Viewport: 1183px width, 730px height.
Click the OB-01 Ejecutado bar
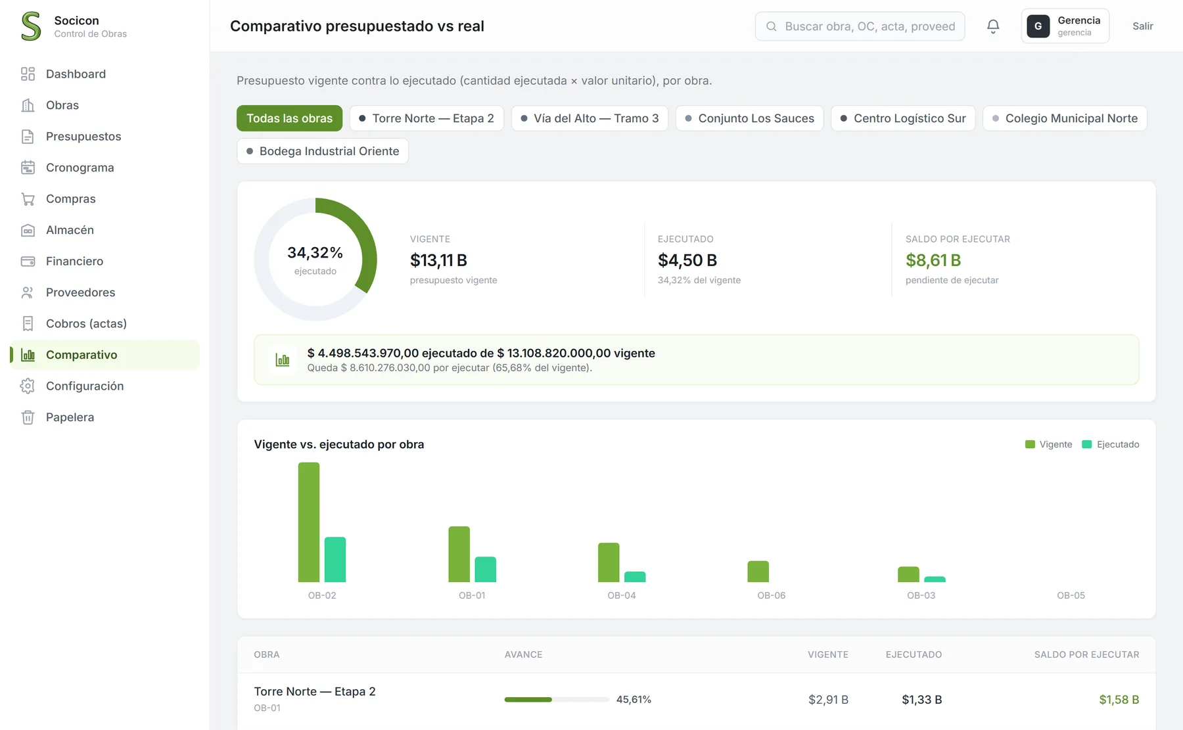[486, 570]
